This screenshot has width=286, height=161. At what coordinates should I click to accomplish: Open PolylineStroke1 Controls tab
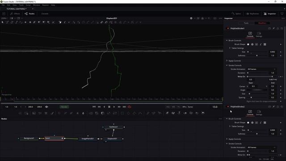250,34
